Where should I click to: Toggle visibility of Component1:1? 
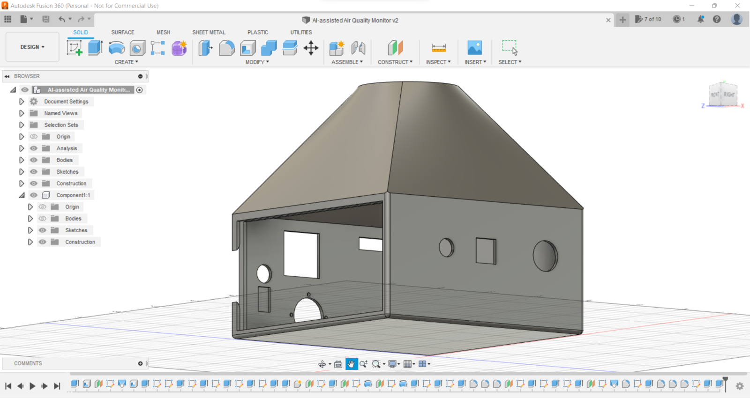[x=34, y=195]
